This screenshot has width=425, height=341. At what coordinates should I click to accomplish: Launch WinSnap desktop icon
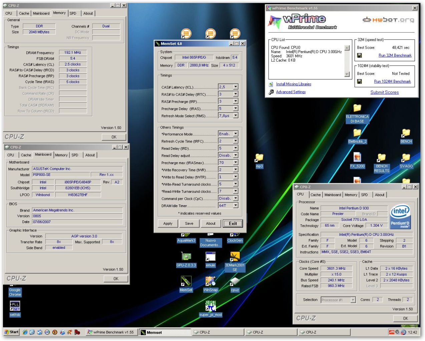210,284
